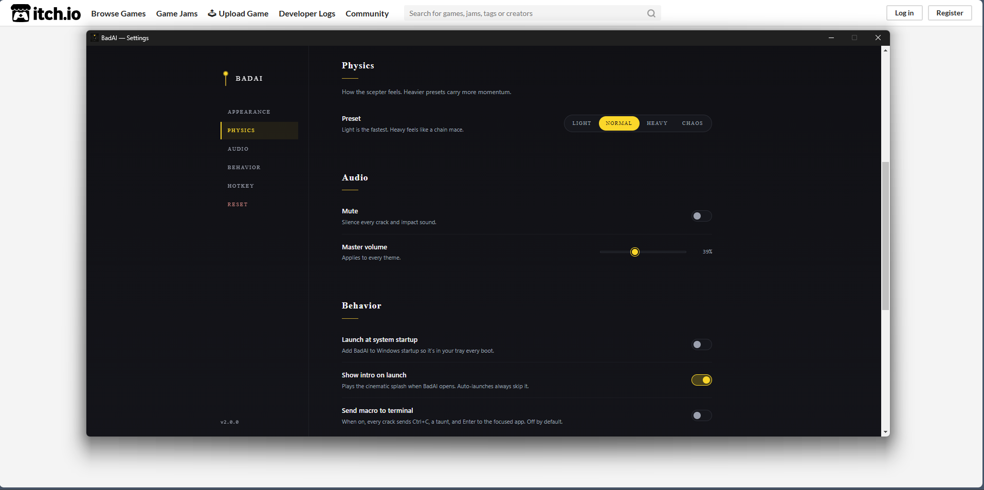Screen dimensions: 984x490
Task: Click Reset in the sidebar
Action: 259,205
